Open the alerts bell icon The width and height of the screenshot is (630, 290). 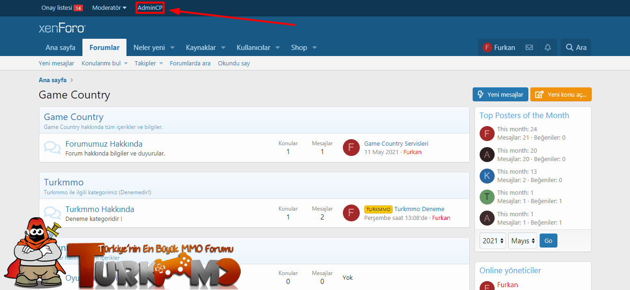(548, 48)
